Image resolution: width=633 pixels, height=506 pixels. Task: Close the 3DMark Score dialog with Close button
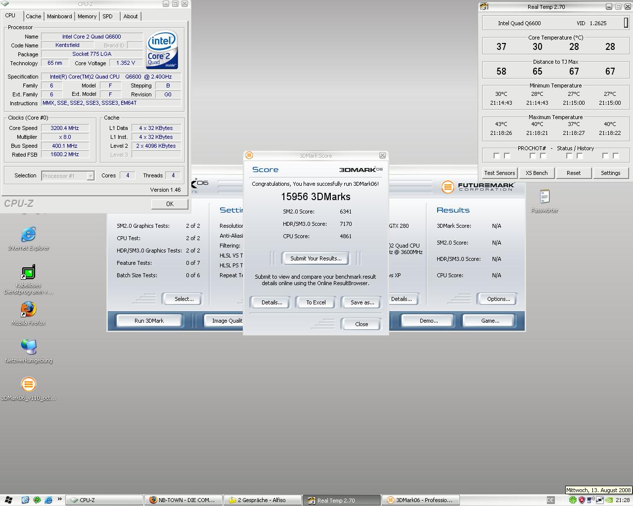pyautogui.click(x=362, y=324)
